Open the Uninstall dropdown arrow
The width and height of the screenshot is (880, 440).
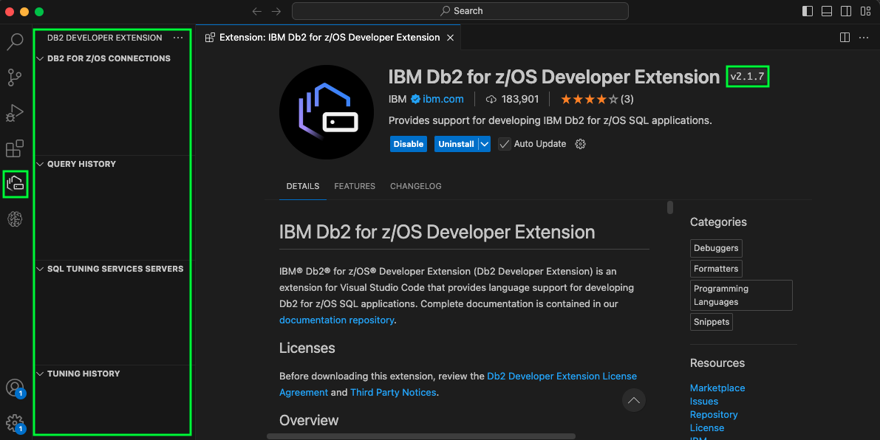(x=485, y=144)
